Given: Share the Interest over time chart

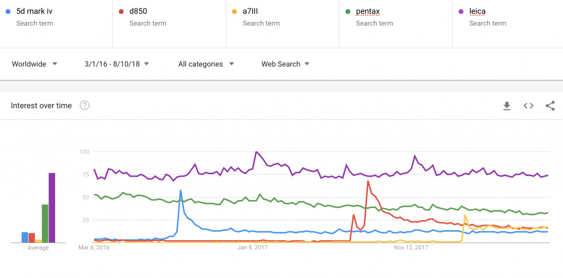Looking at the screenshot, I should (x=550, y=106).
